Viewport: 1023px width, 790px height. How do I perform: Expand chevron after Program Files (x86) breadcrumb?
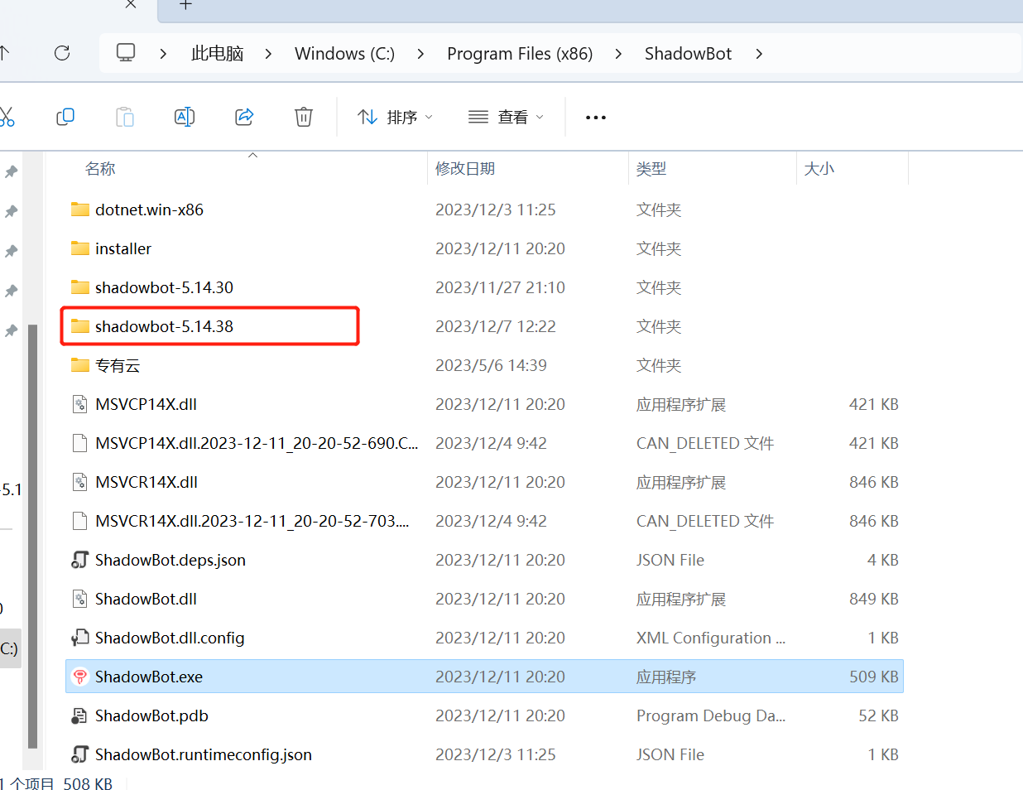coord(618,54)
